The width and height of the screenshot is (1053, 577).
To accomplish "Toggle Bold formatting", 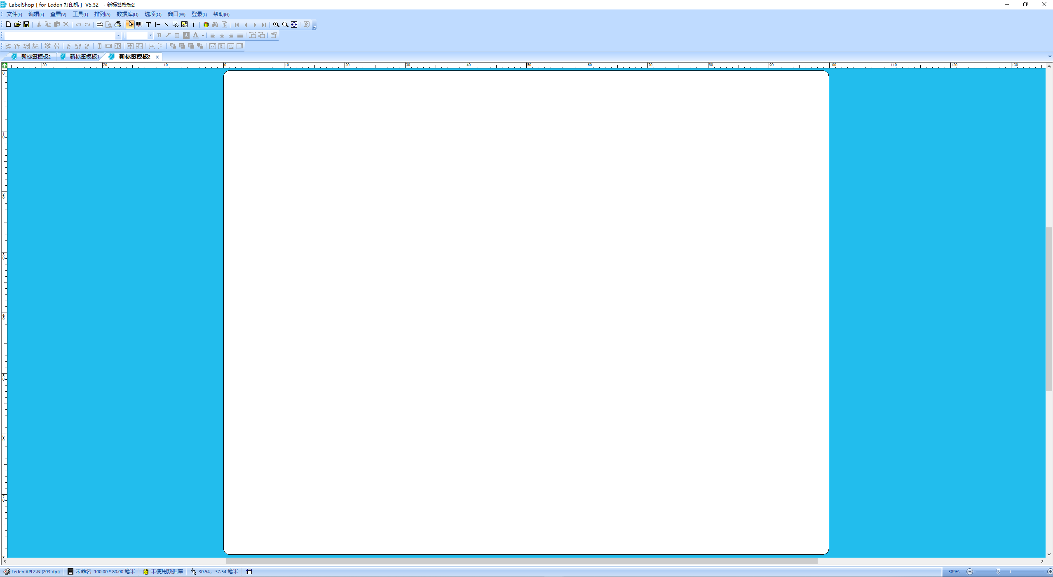I will pyautogui.click(x=159, y=35).
